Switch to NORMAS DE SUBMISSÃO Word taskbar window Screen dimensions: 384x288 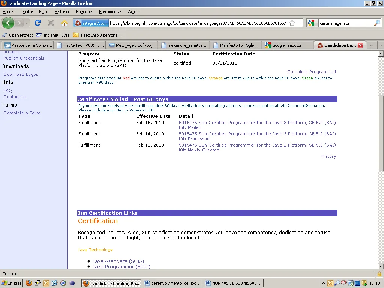[234, 283]
